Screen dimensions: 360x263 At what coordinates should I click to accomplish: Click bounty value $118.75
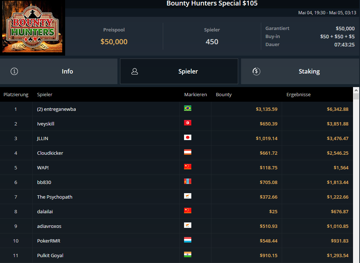pos(269,168)
